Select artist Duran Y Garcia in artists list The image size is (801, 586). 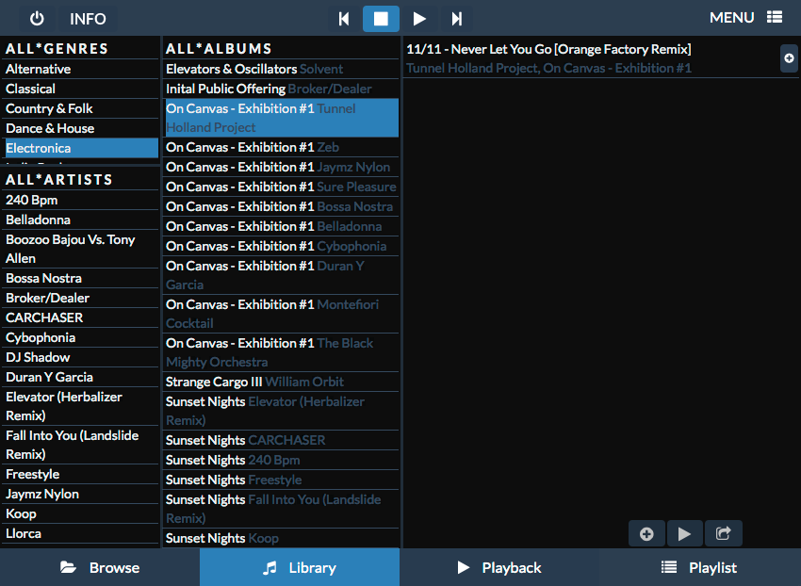tap(81, 377)
